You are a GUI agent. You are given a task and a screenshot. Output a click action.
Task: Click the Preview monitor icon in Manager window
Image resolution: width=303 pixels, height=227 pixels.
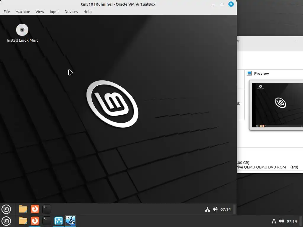tap(249, 73)
